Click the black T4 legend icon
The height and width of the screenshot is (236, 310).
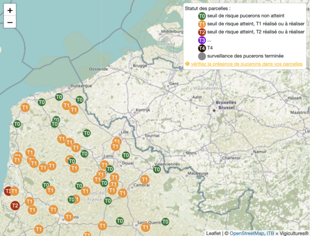click(x=202, y=48)
